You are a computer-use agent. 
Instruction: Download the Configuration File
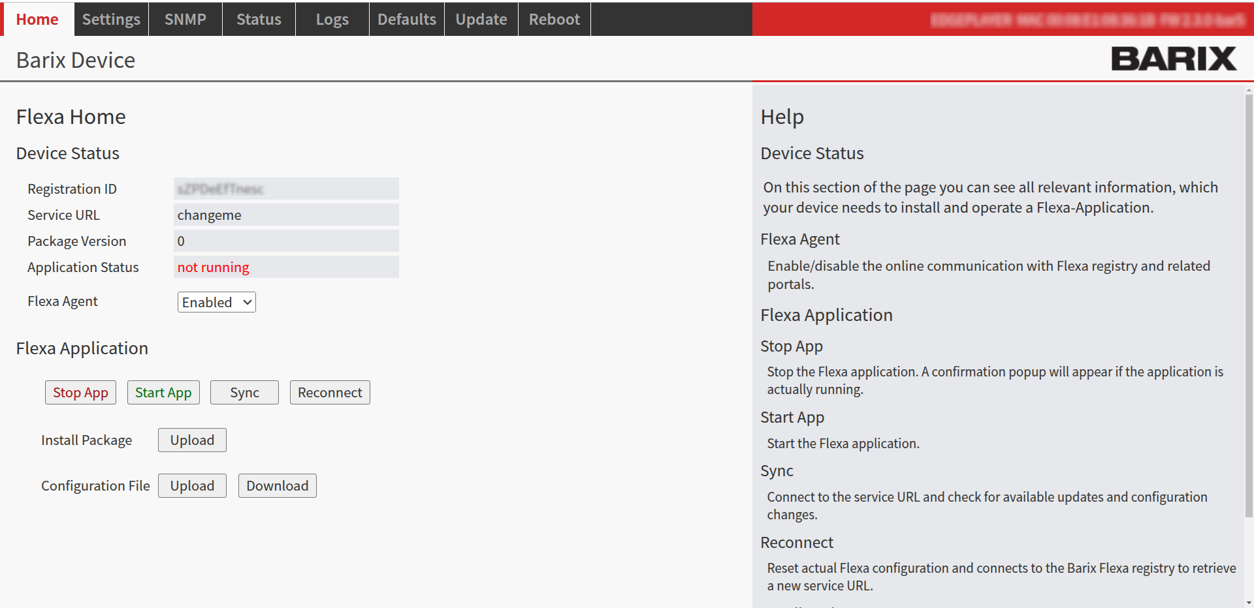tap(277, 486)
